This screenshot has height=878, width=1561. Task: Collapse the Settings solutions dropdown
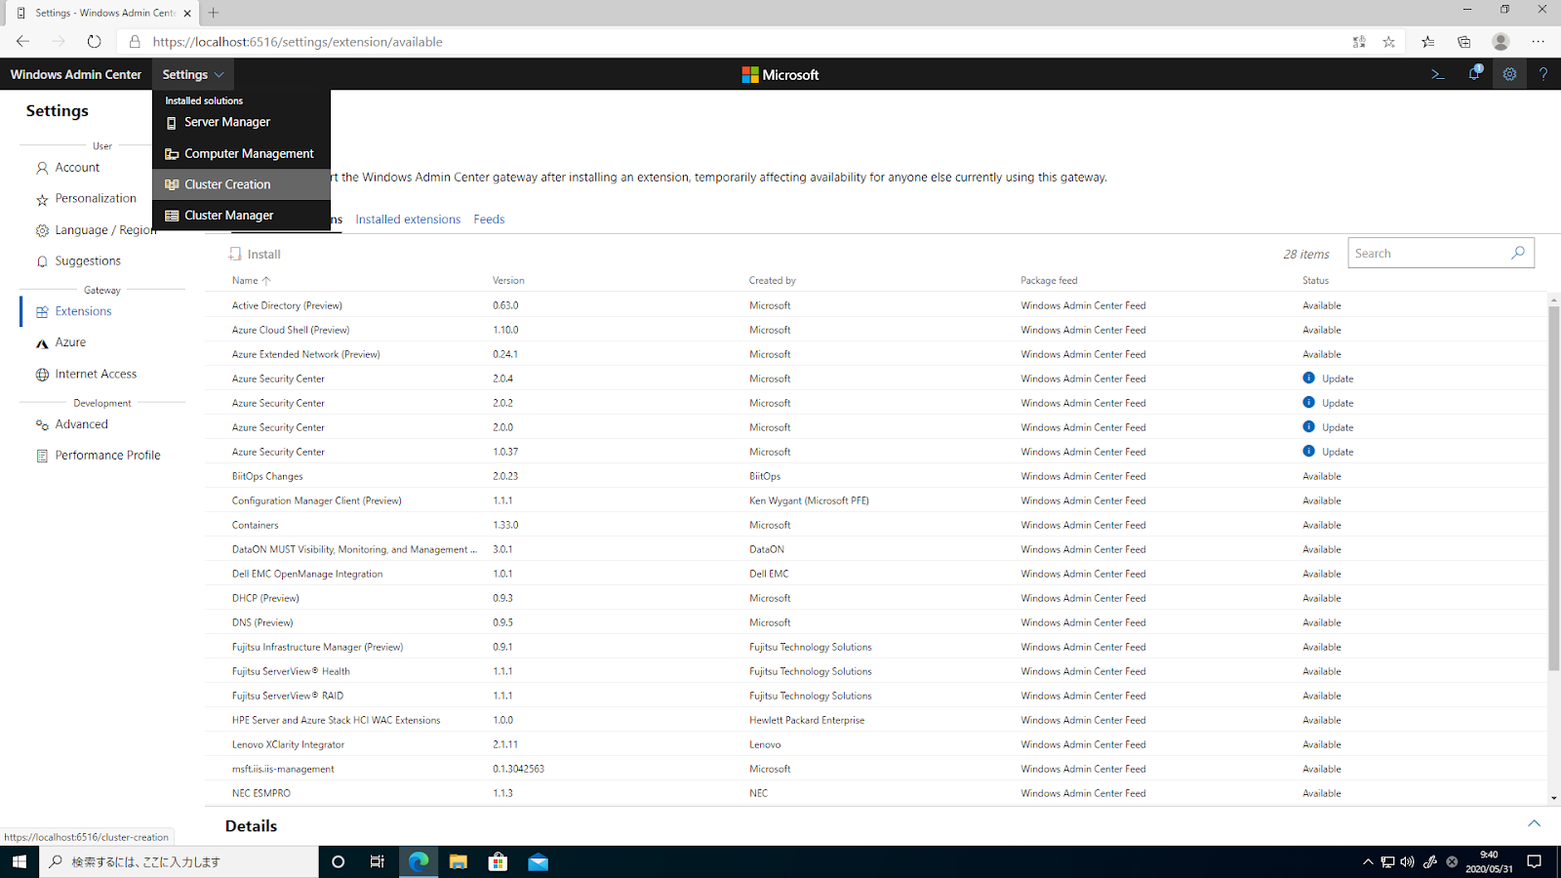[193, 74]
